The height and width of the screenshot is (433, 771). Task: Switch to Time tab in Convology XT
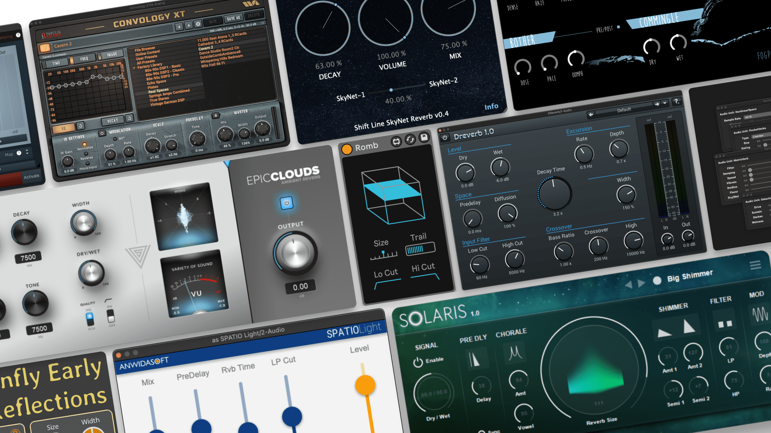click(x=56, y=63)
